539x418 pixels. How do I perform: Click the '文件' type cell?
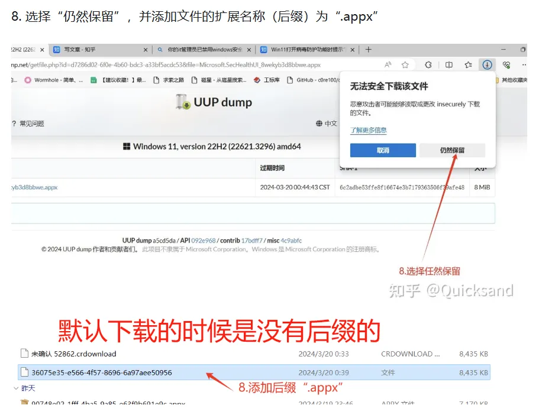[x=388, y=372]
